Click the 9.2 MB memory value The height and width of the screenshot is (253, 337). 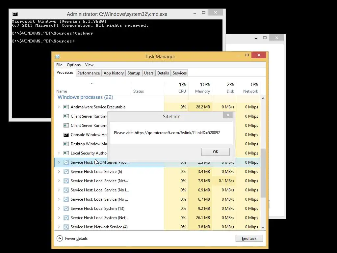point(204,209)
